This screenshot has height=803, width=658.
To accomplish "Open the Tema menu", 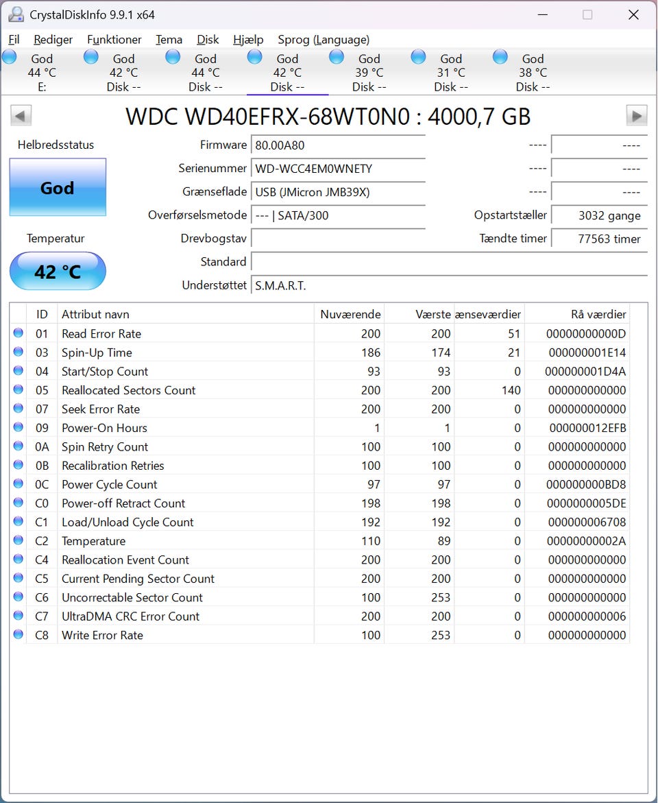I will click(169, 40).
